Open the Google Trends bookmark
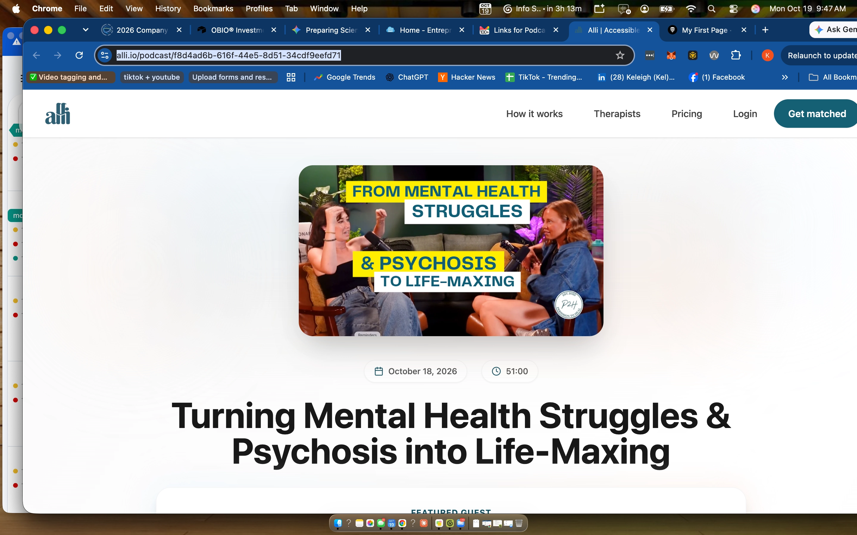Image resolution: width=857 pixels, height=535 pixels. pyautogui.click(x=345, y=77)
